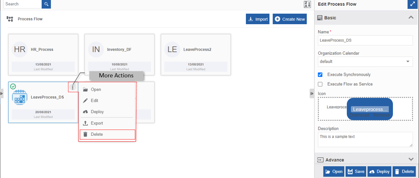419x178 pixels.
Task: Click the Basic section form icon
Action: click(x=320, y=18)
